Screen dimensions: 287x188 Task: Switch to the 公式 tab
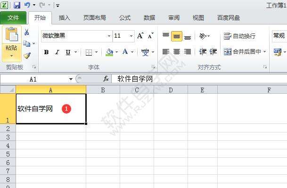[x=125, y=18]
